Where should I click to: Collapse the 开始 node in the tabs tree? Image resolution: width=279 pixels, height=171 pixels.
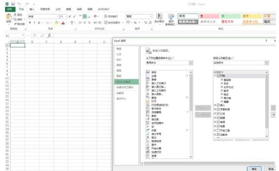tap(215, 76)
